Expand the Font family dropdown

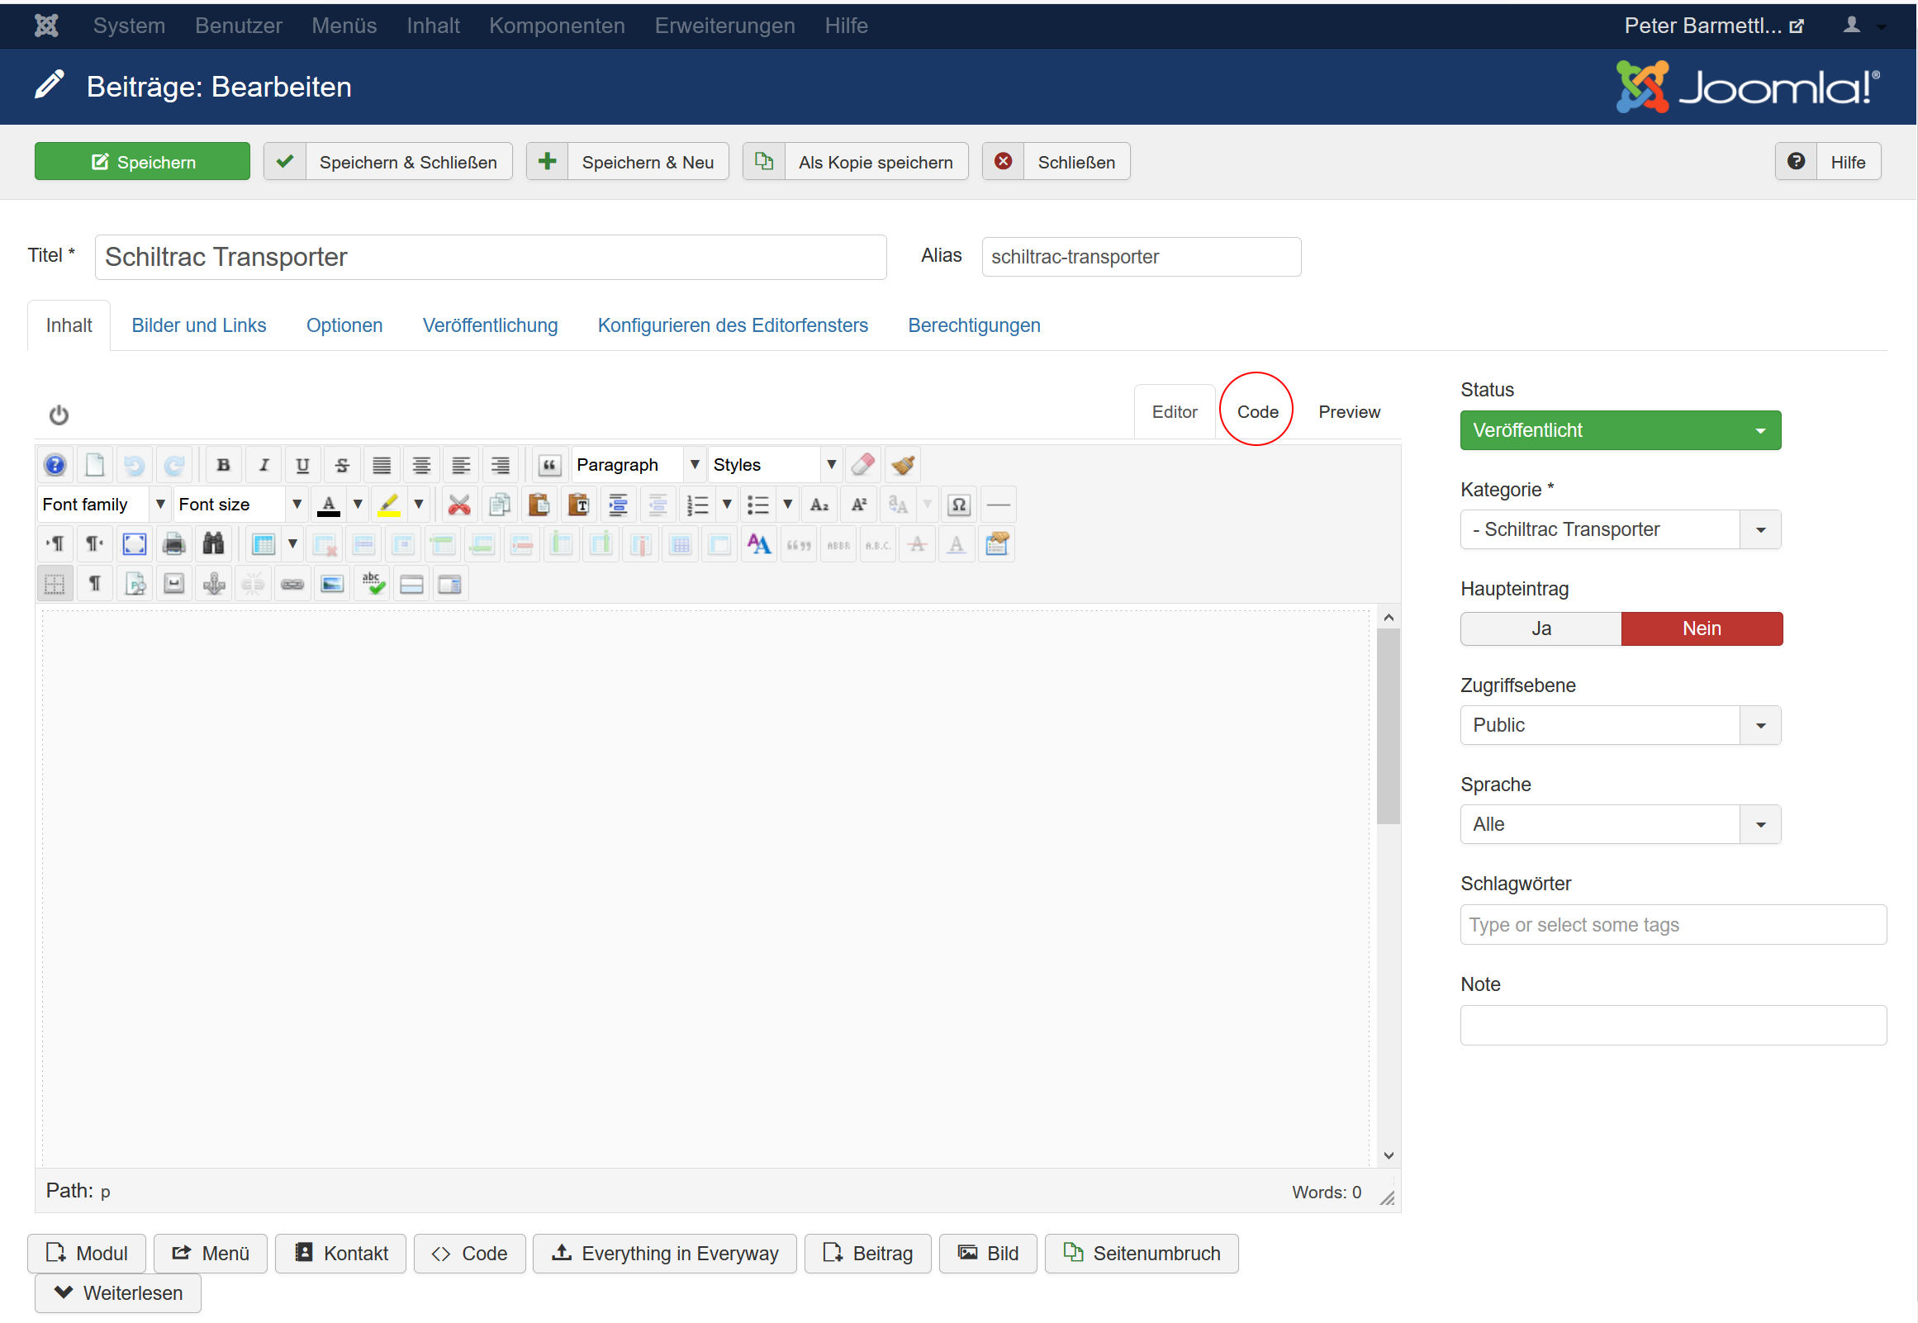160,505
